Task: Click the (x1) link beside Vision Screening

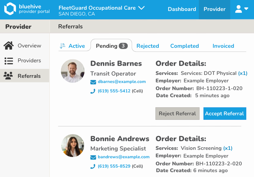Action: (x=228, y=148)
